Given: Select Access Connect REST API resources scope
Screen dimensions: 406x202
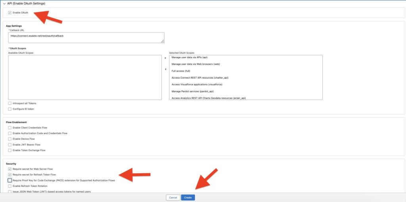Looking at the screenshot, I should click(x=200, y=77).
